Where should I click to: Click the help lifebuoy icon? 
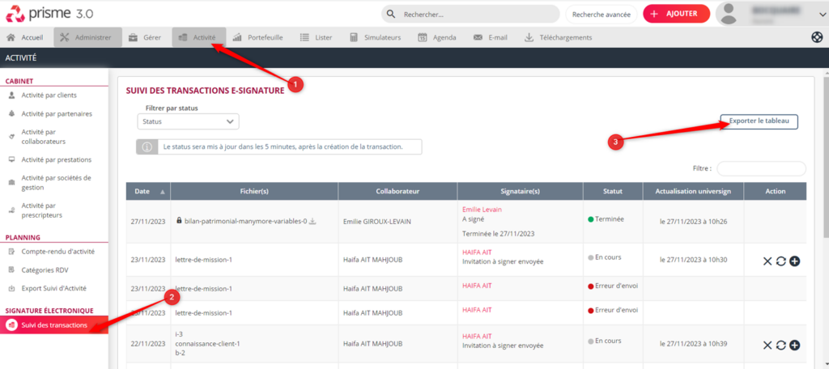coord(817,37)
